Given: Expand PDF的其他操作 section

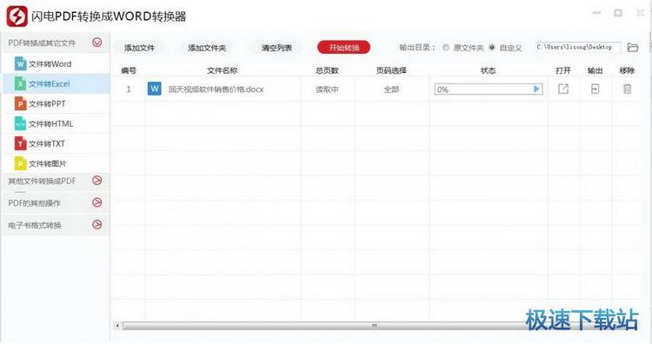Looking at the screenshot, I should pyautogui.click(x=96, y=202).
